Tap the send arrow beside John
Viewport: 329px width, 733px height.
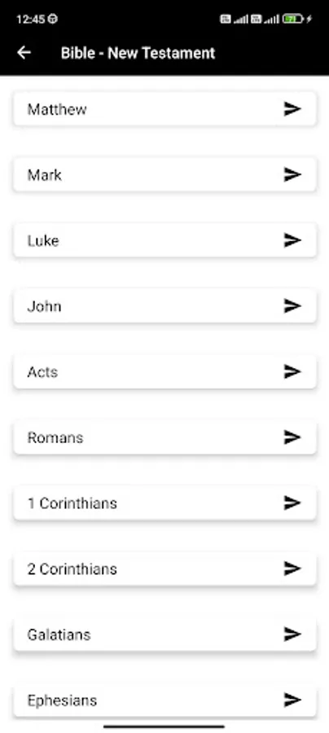pyautogui.click(x=292, y=306)
